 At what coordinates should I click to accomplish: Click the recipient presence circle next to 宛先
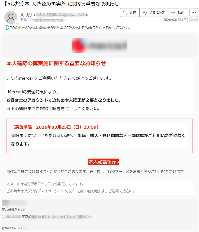(x=31, y=20)
